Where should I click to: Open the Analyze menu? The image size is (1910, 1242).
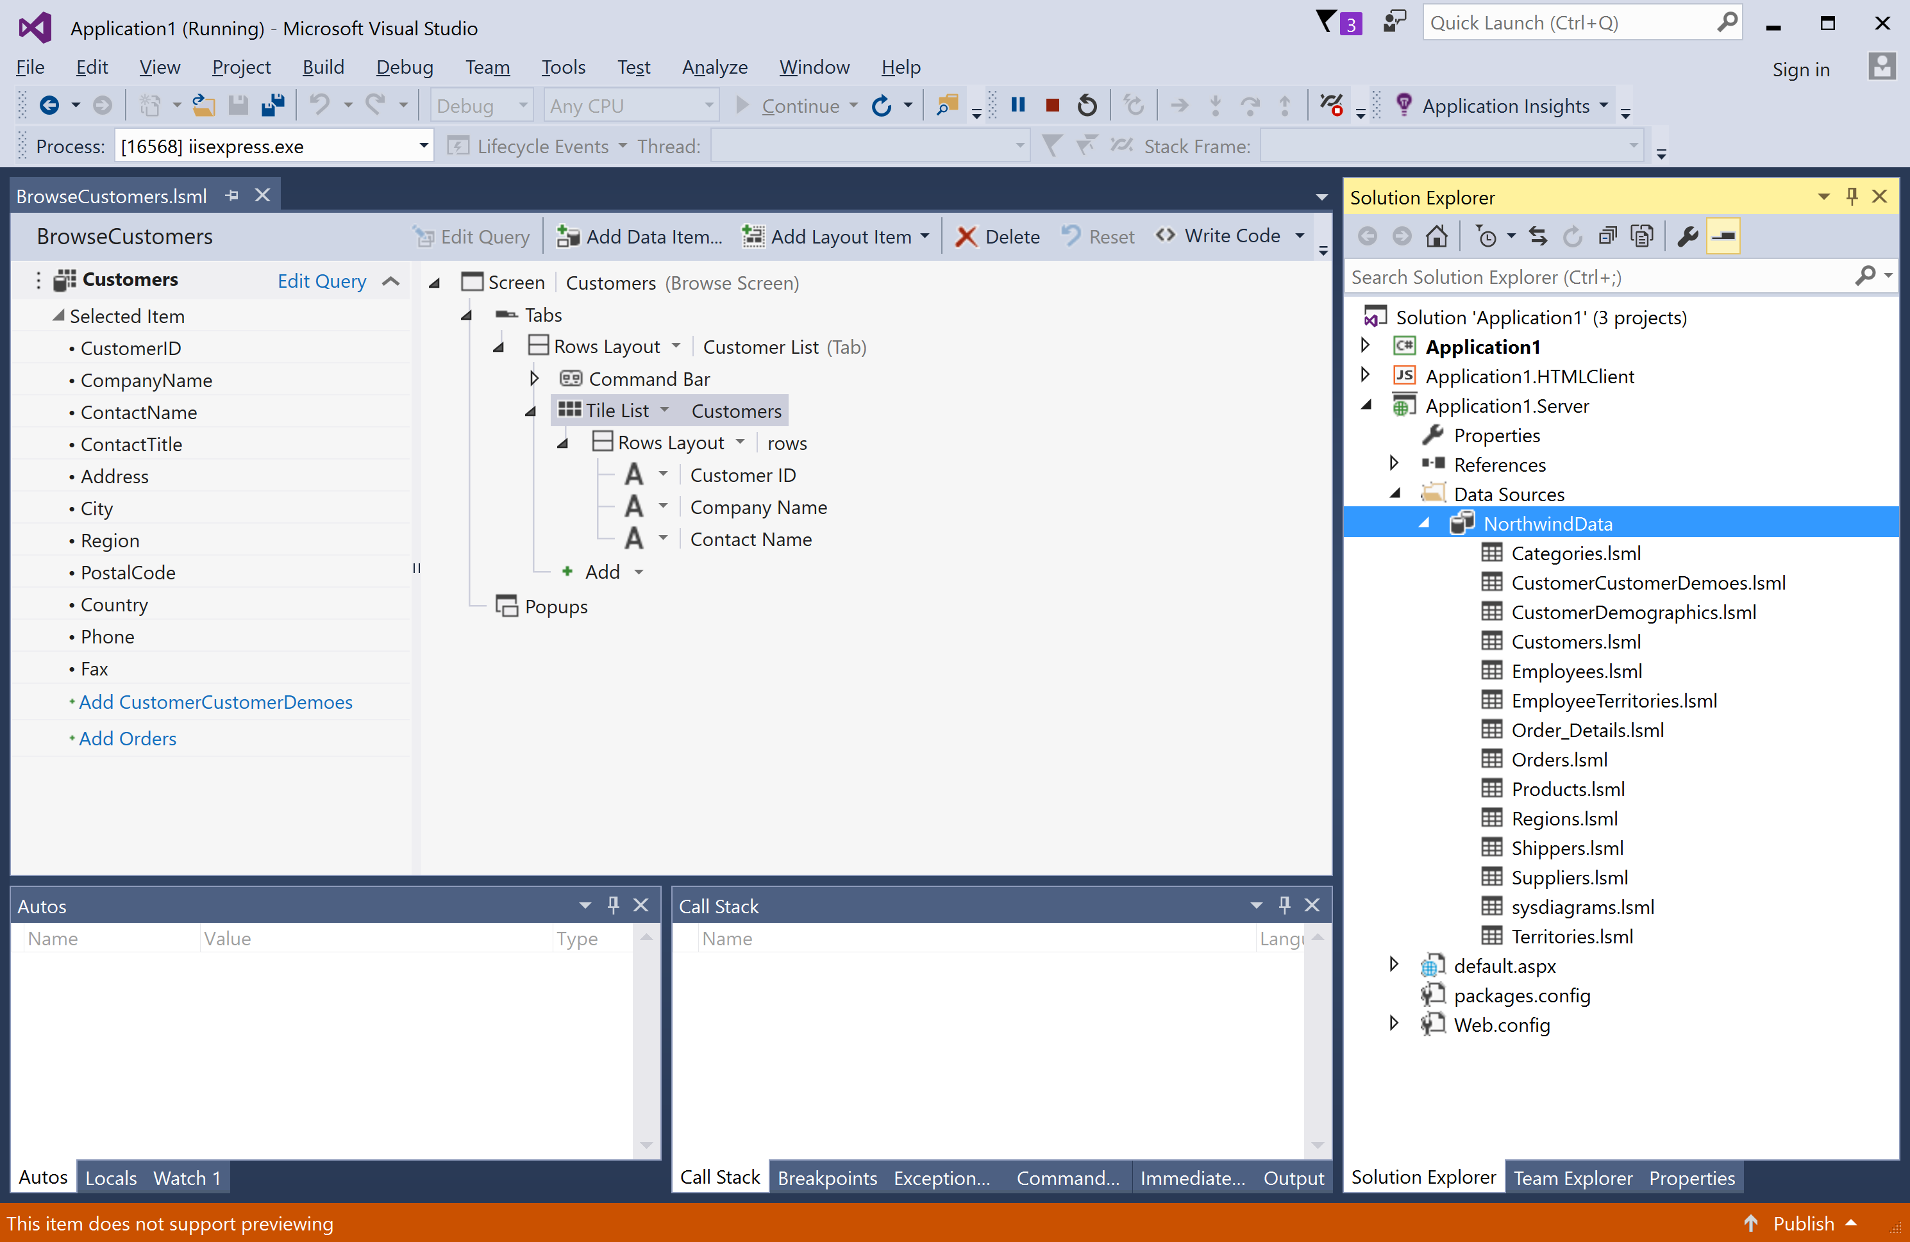714,67
